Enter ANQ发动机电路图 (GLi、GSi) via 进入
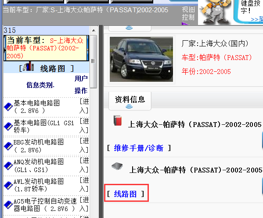Viewport: 263px width, 218px height. pyautogui.click(x=84, y=165)
